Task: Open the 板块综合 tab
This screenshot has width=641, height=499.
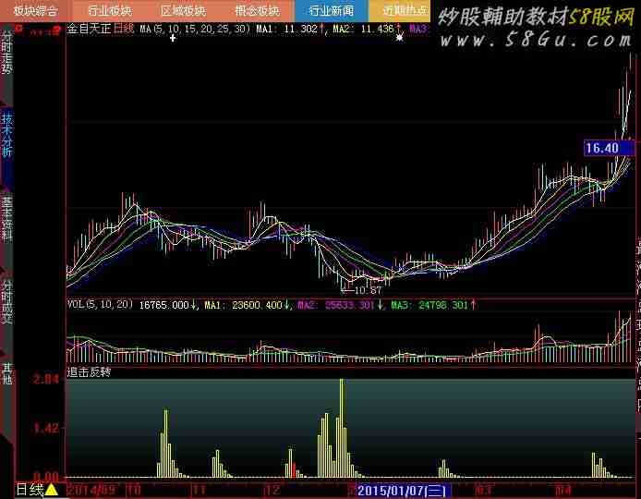Action: 36,11
